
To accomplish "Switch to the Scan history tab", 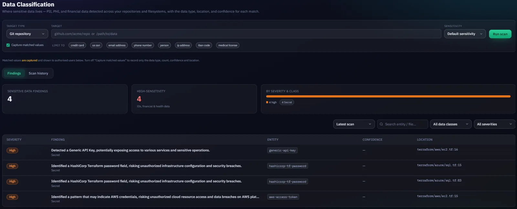I will pos(38,73).
